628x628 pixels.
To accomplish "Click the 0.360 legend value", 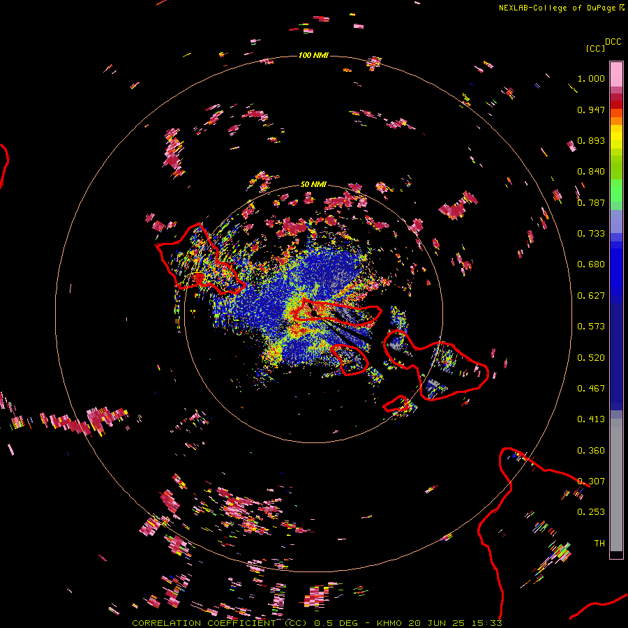I will coord(591,451).
